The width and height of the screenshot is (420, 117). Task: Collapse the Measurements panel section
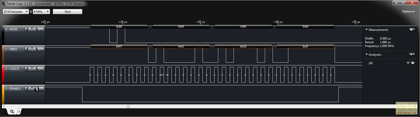pyautogui.click(x=367, y=30)
